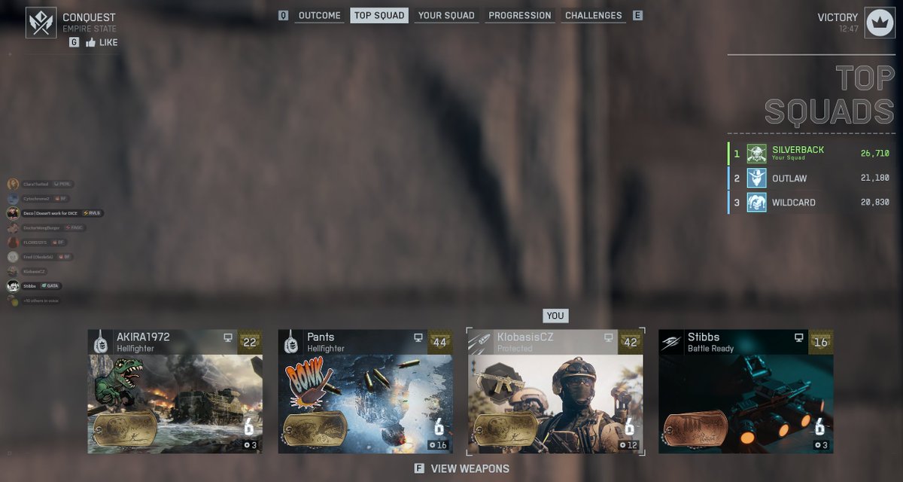Click PC platform icon on KlobasisCZ card
Image resolution: width=903 pixels, height=482 pixels.
click(x=609, y=338)
